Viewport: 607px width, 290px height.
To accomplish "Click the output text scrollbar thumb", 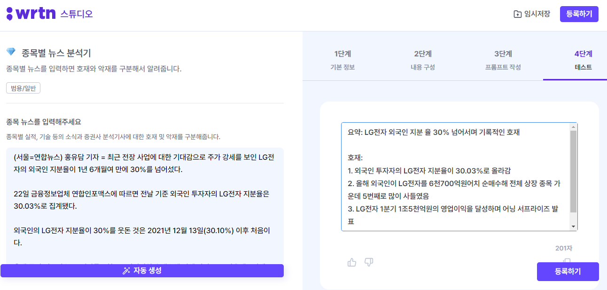I will coord(573,172).
